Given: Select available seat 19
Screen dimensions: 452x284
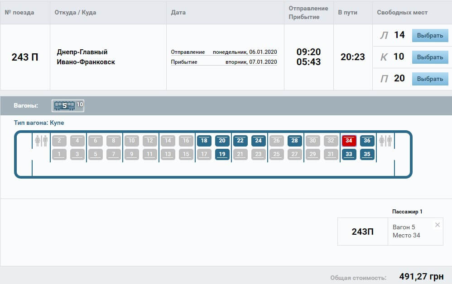Looking at the screenshot, I should pyautogui.click(x=222, y=154).
